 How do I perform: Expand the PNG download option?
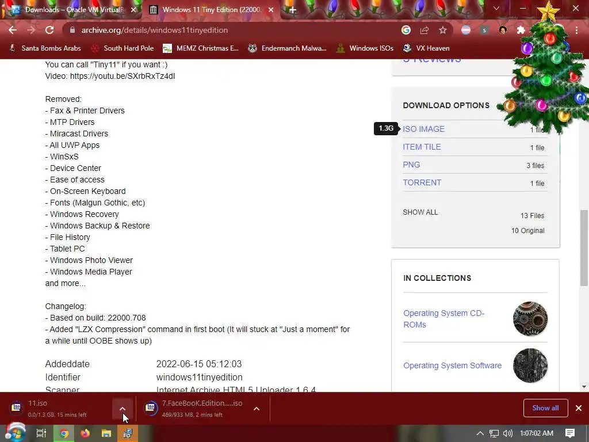411,165
